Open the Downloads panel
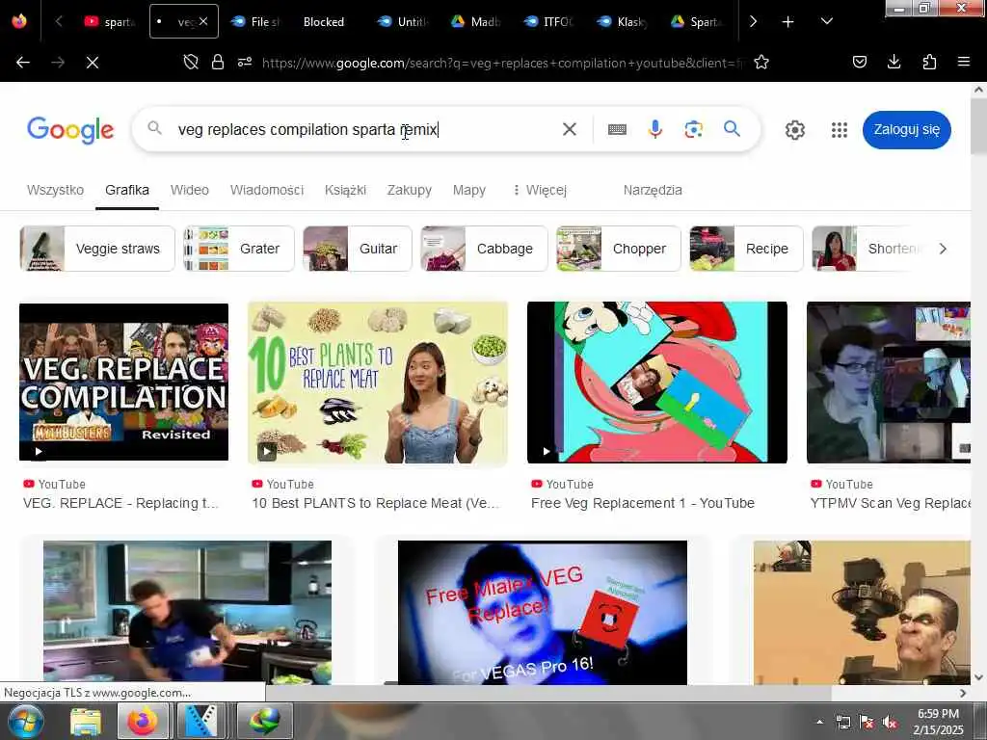987x740 pixels. click(x=894, y=62)
